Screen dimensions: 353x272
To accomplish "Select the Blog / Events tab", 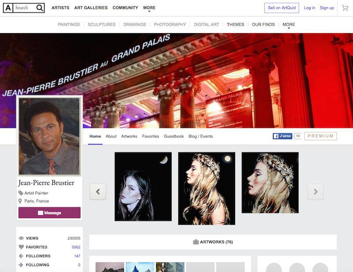I will pyautogui.click(x=201, y=136).
